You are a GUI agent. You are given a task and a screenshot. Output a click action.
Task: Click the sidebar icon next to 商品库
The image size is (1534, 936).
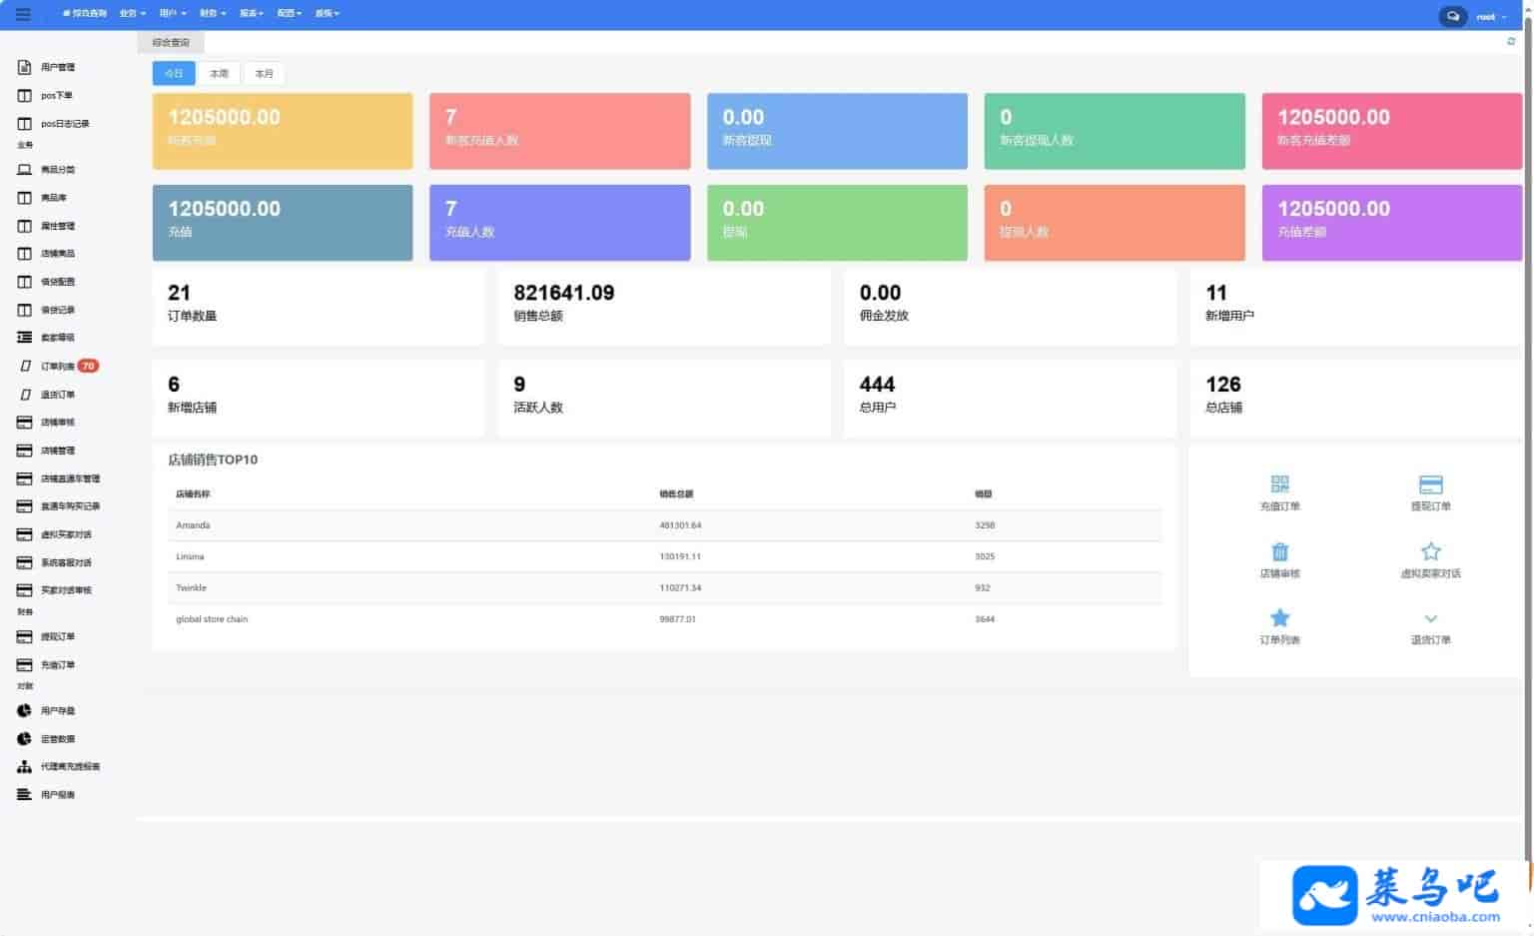25,198
